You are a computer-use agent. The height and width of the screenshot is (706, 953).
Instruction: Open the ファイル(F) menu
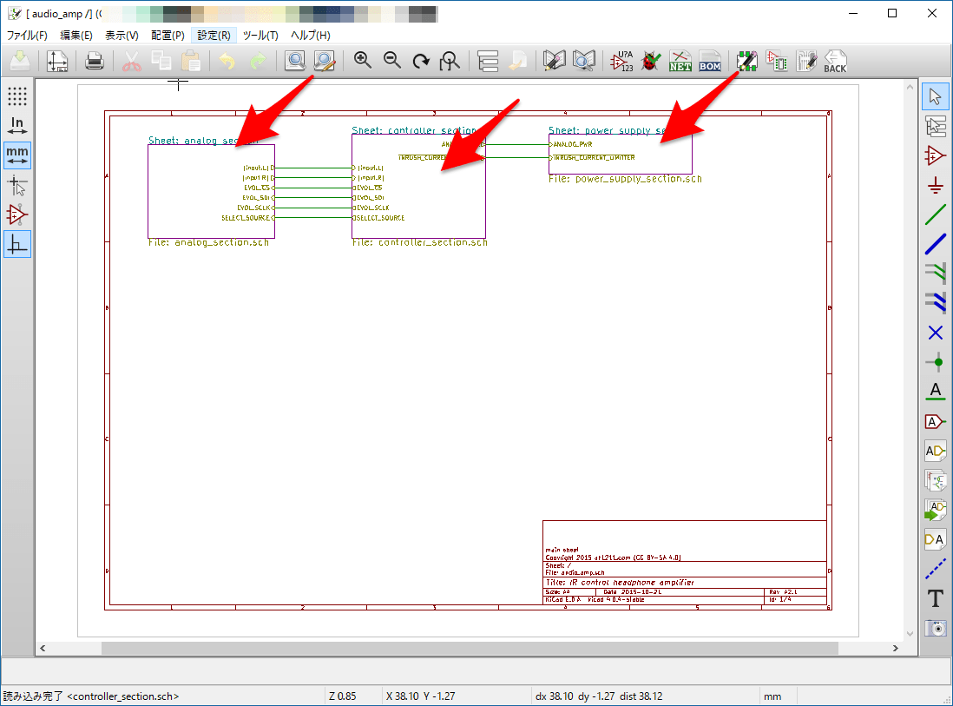click(27, 36)
